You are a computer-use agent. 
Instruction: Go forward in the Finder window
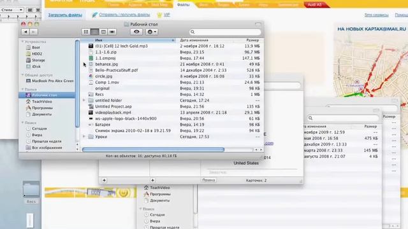[x=34, y=32]
